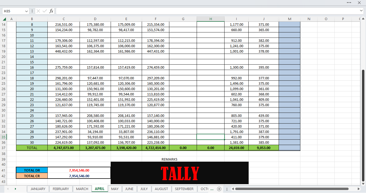366x193 pixels.
Task: Select cell with 3,207,473.00 total
Action: coord(95,148)
